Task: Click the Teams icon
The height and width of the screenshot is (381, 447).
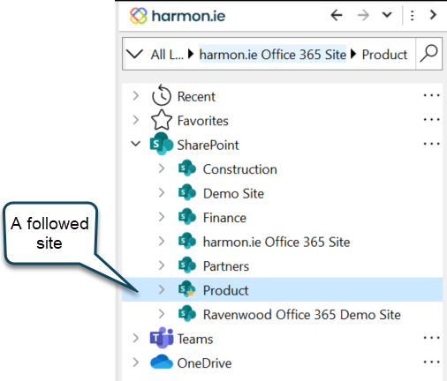Action: (162, 338)
